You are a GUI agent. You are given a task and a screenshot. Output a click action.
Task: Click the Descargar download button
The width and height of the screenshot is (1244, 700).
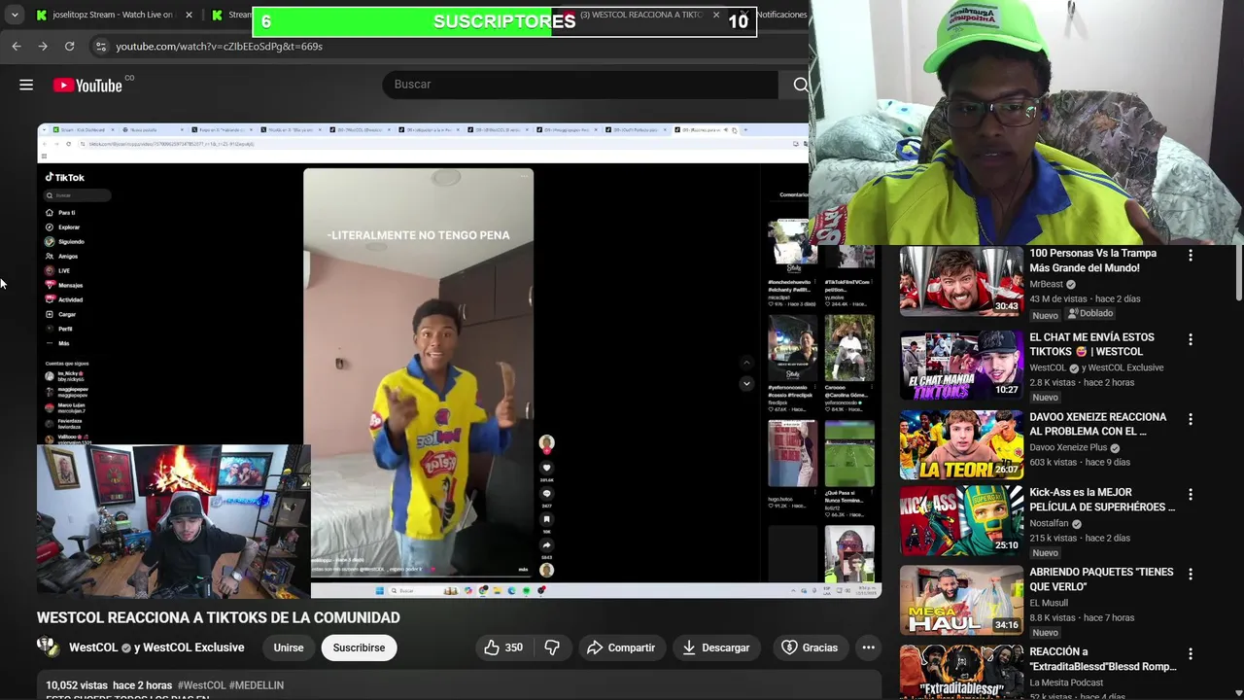(x=716, y=647)
